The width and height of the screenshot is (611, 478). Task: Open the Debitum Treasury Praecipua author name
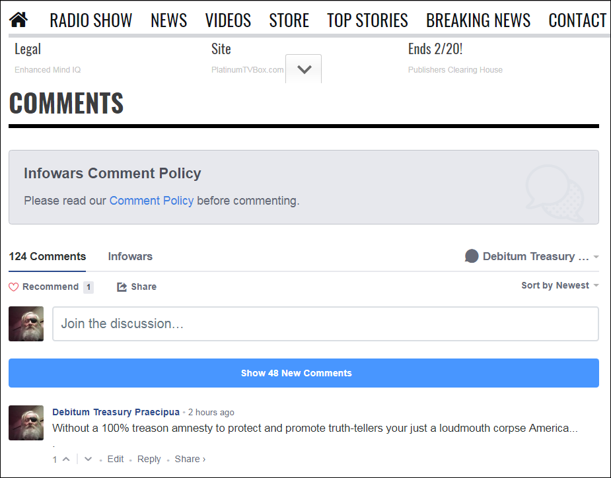pos(116,413)
